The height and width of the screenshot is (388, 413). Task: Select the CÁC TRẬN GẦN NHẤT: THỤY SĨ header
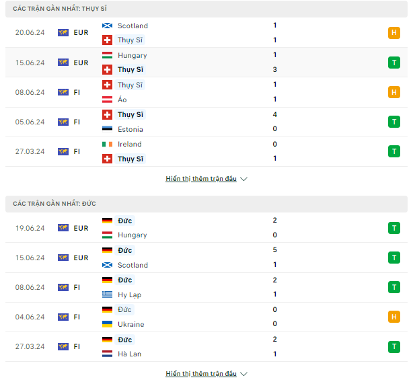(206, 9)
